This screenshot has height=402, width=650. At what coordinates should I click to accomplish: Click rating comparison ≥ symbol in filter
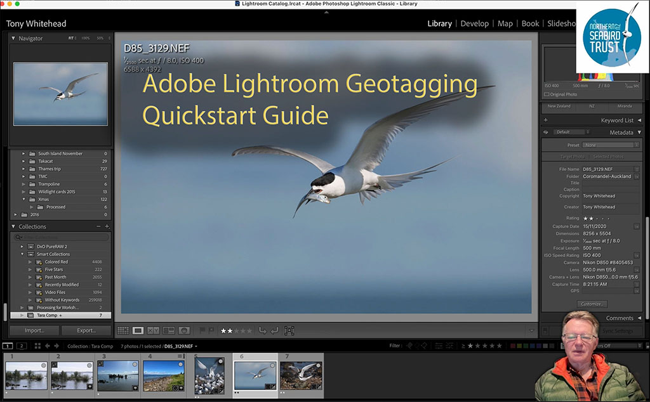[463, 346]
